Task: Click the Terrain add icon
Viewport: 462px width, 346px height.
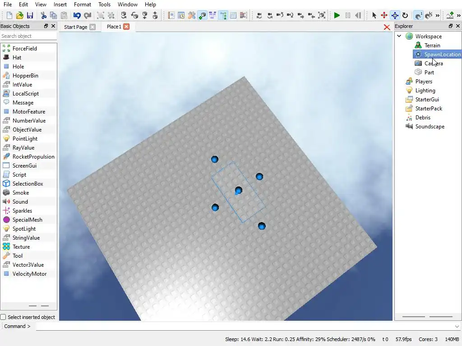Action: (450, 15)
